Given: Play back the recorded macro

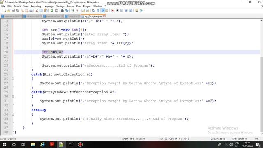Looking at the screenshot, I should (122, 11).
